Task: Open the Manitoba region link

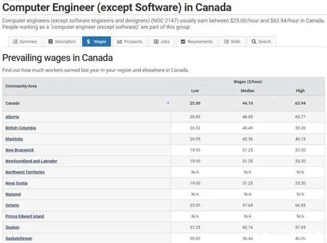Action: (14, 139)
